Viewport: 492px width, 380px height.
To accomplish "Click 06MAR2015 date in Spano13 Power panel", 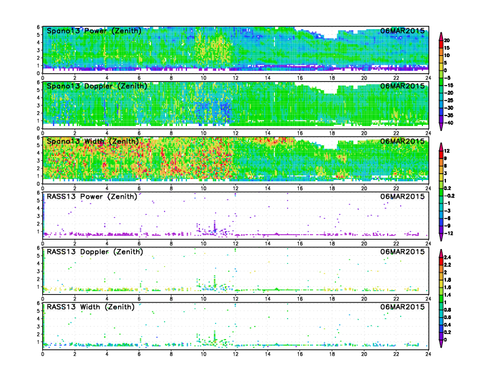I will point(403,30).
